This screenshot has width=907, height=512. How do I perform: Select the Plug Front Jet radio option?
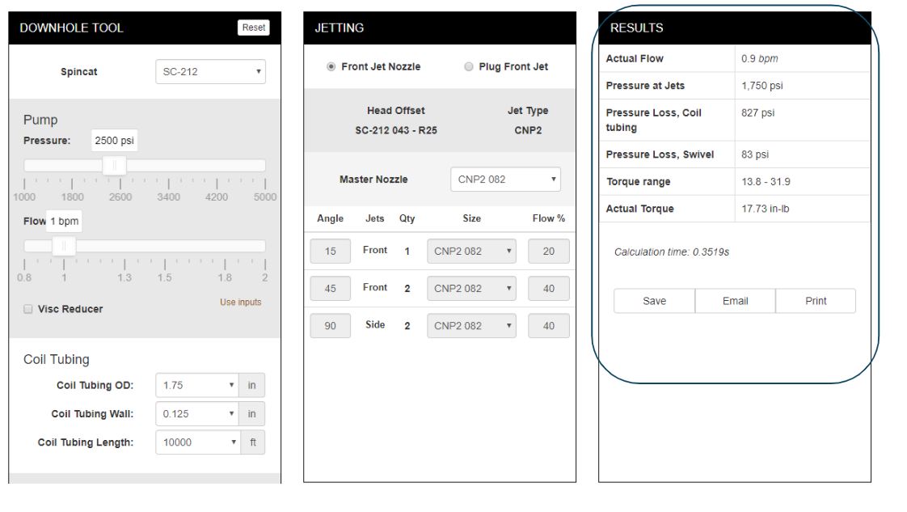coord(469,67)
